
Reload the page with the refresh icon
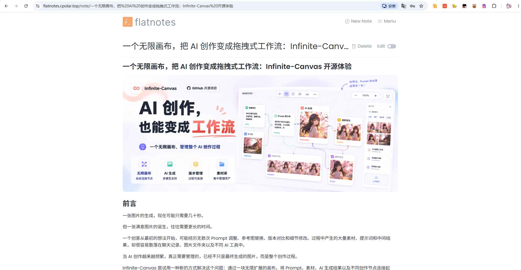click(x=26, y=6)
